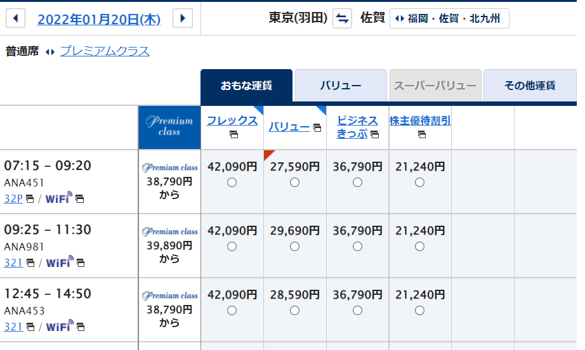Select 株主優待割引 21,240円 fare for ANA453
This screenshot has height=350, width=585.
[420, 311]
